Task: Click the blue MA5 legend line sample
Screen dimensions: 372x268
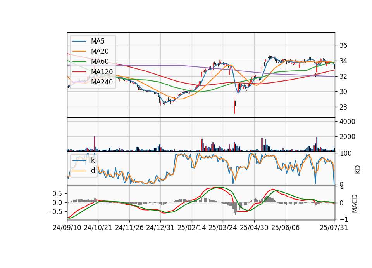Action: coord(79,41)
